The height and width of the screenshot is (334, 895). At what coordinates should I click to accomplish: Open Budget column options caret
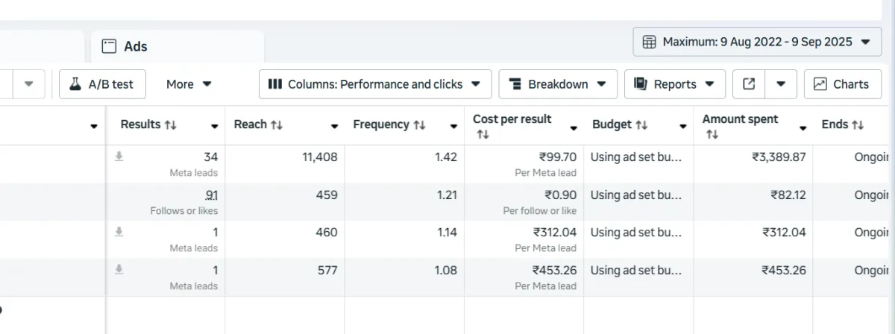(682, 127)
